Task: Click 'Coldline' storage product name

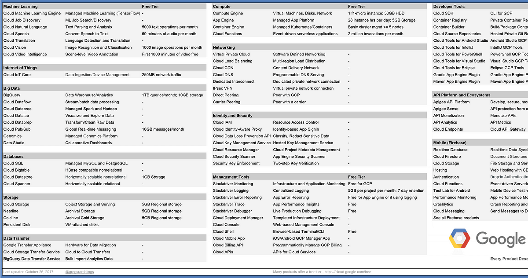Action: click(x=11, y=218)
